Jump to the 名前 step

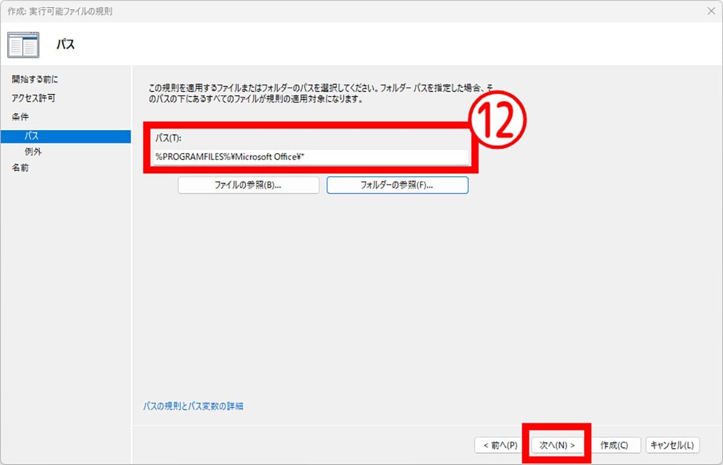20,168
